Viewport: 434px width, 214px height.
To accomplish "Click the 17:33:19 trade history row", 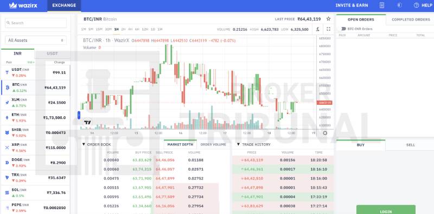I will click(x=283, y=197).
